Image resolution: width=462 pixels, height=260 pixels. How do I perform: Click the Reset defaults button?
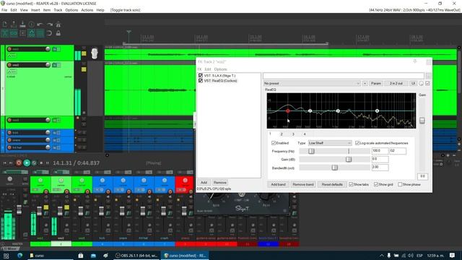332,184
